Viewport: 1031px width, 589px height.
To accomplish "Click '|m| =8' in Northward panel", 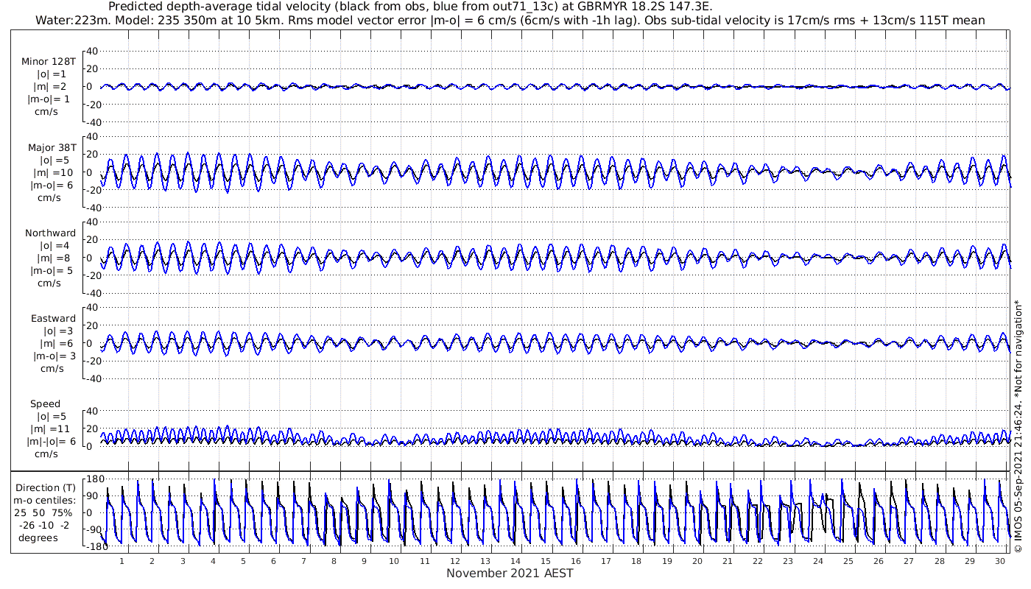I will coord(54,258).
